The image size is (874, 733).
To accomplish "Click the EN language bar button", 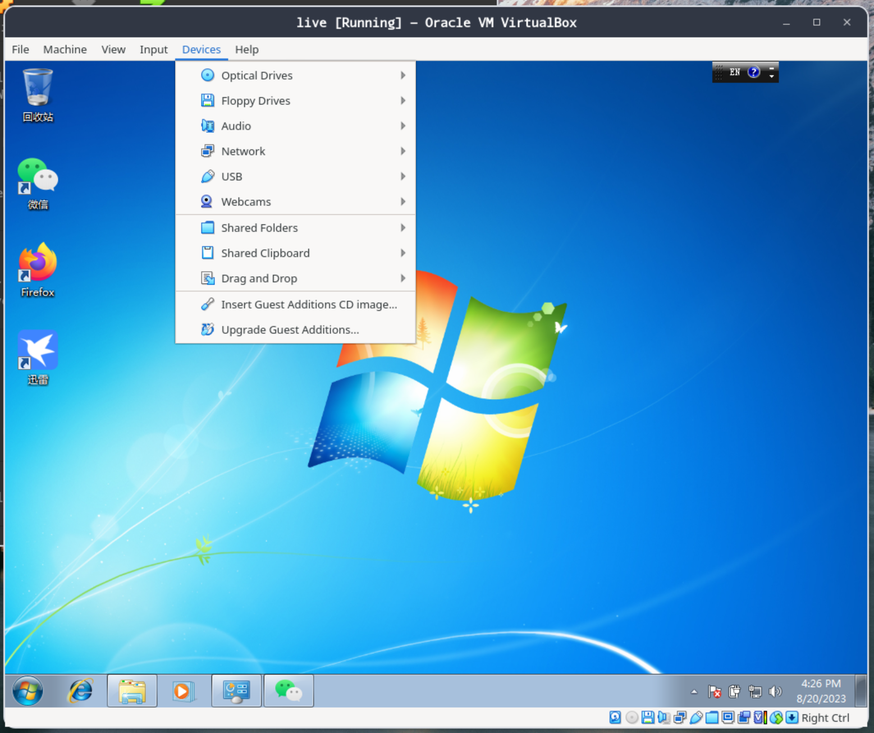I will [735, 72].
